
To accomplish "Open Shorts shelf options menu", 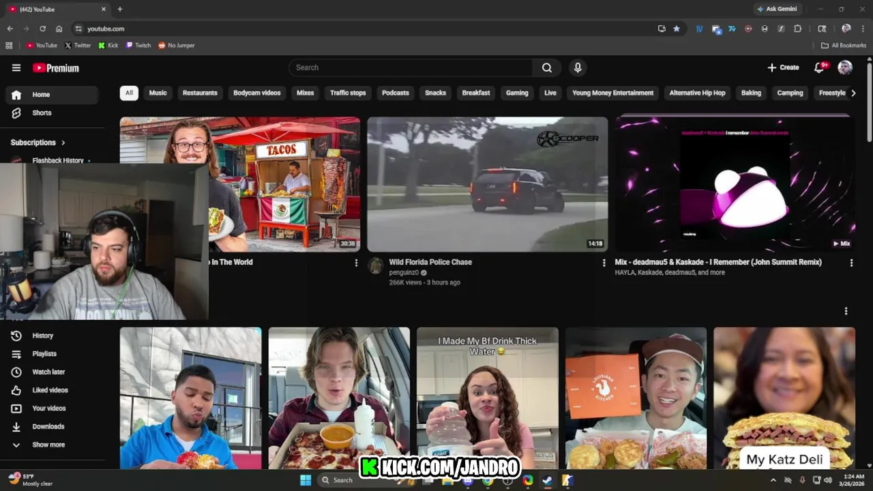I will coord(846,311).
